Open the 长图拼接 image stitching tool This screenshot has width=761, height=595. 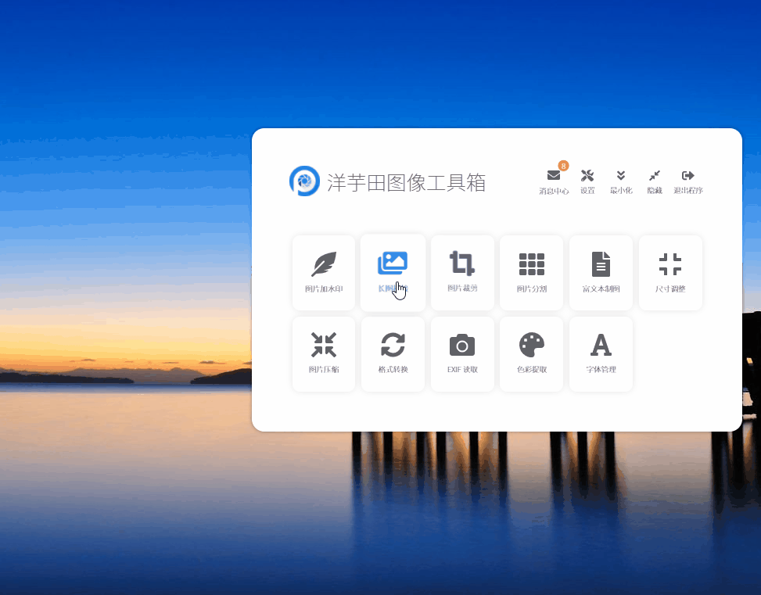(393, 272)
